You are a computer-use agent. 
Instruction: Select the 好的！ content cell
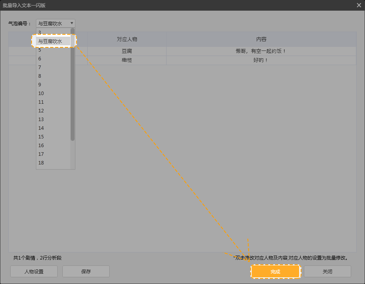point(261,60)
